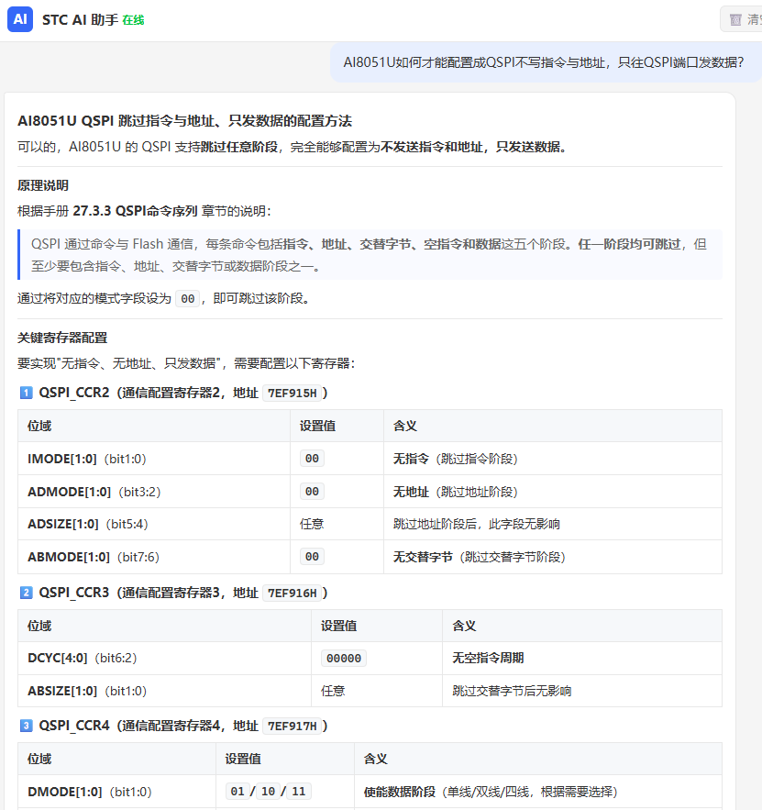Click 任意 value in the ABSIZE row
The image size is (762, 810).
click(333, 691)
